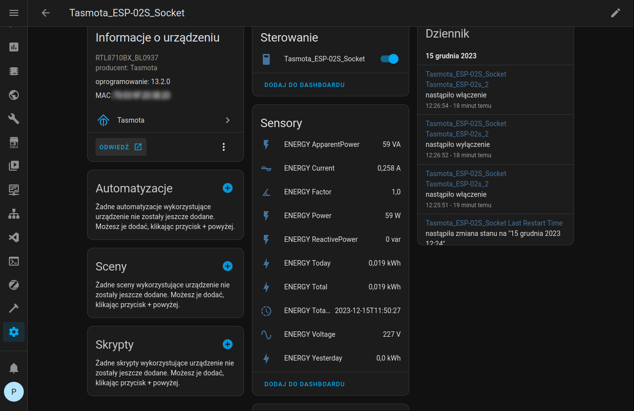This screenshot has width=634, height=411.
Task: Open ENERGY Power sensor row
Action: (331, 216)
